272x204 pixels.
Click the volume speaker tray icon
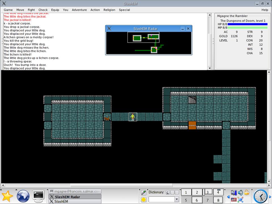coord(240,193)
